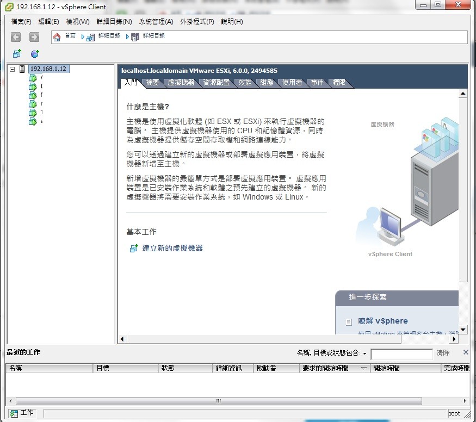Click the icon beside 建立新的虛擬機器
Image resolution: width=476 pixels, height=422 pixels.
click(x=134, y=248)
